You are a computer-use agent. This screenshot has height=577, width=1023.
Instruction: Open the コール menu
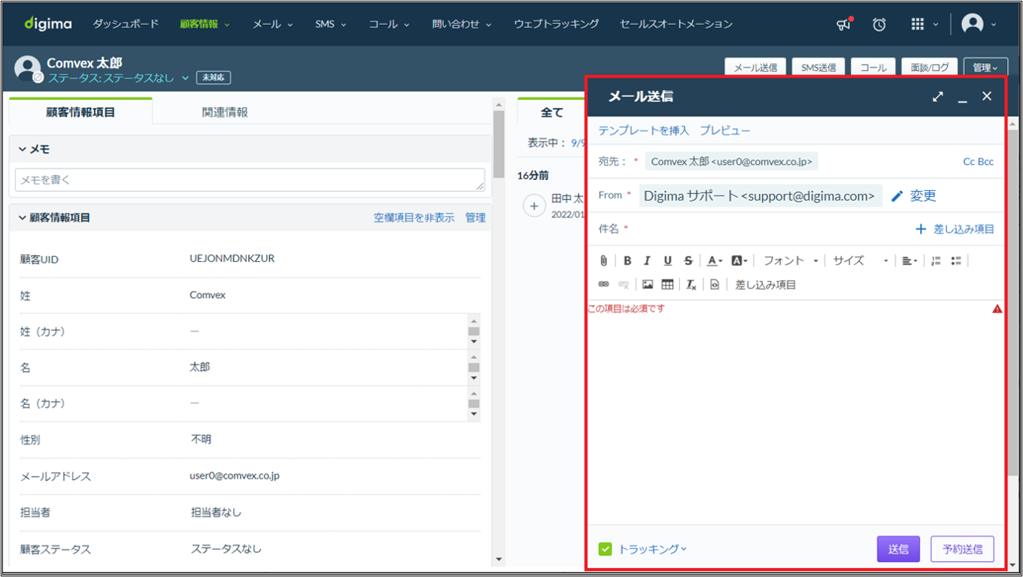(389, 24)
